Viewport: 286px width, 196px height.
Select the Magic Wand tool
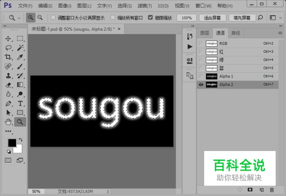click(20, 48)
